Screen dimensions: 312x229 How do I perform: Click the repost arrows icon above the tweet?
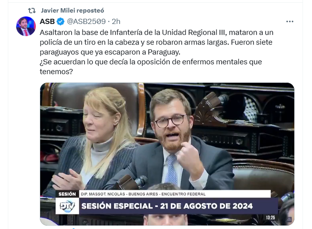32,11
